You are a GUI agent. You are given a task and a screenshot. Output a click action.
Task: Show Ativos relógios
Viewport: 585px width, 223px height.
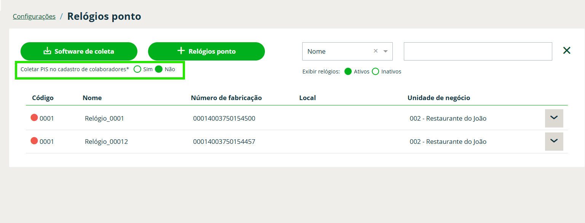pyautogui.click(x=348, y=72)
